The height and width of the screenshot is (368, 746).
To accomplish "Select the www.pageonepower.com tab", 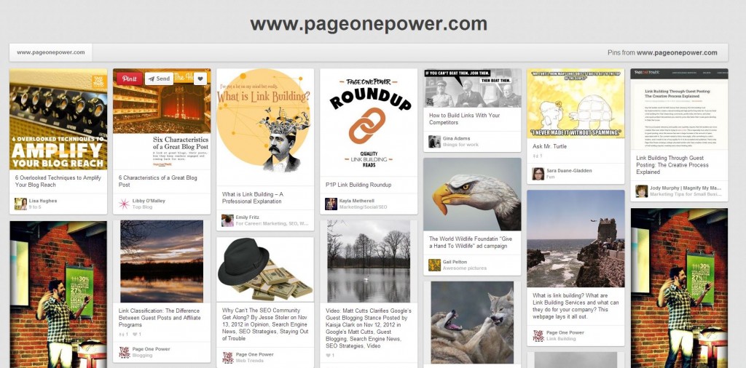I will pyautogui.click(x=51, y=52).
